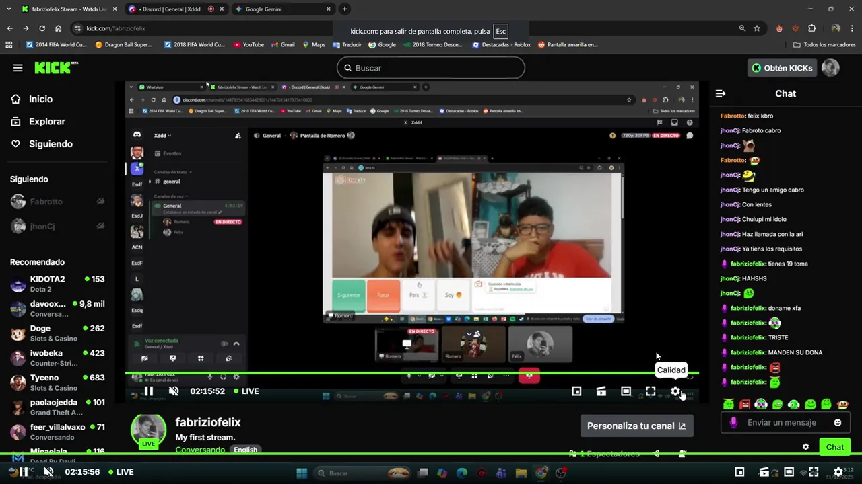Open File Explorer from the taskbar
862x484 pixels.
pos(521,473)
